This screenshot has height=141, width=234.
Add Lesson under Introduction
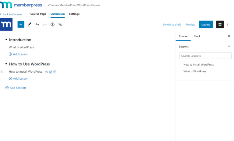pos(19,54)
